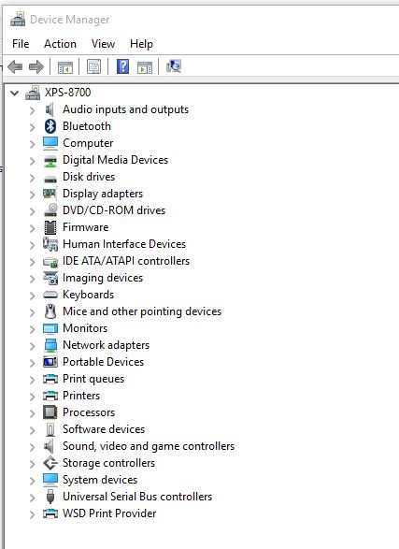This screenshot has height=549, width=399.
Task: Expand Universal Serial Bus controllers chevron
Action: (32, 498)
